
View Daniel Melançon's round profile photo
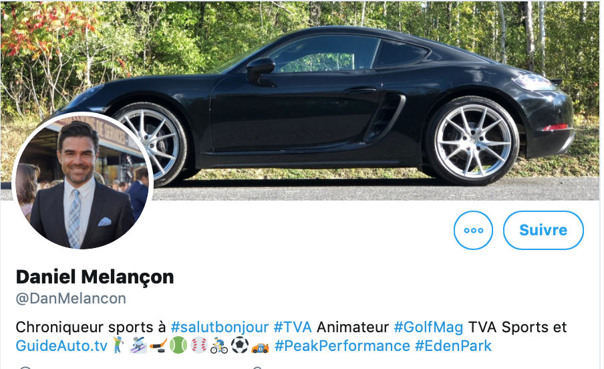pos(83,181)
